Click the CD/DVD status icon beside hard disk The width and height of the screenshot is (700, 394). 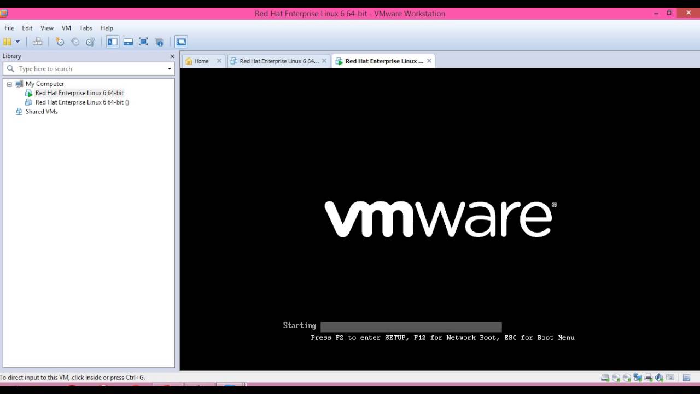616,378
